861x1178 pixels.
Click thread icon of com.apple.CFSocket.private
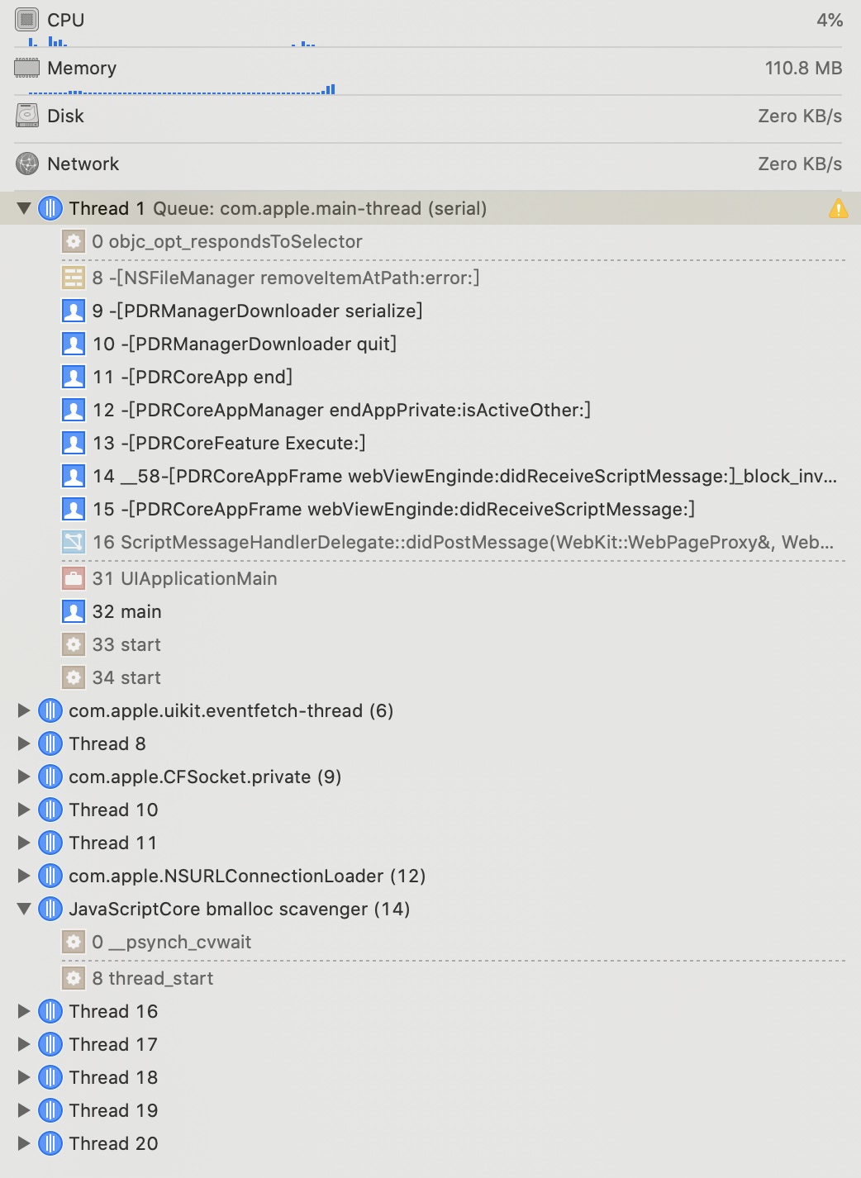pos(50,777)
